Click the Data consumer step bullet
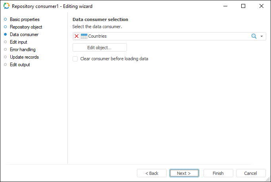This screenshot has height=182, width=271. tap(6, 34)
